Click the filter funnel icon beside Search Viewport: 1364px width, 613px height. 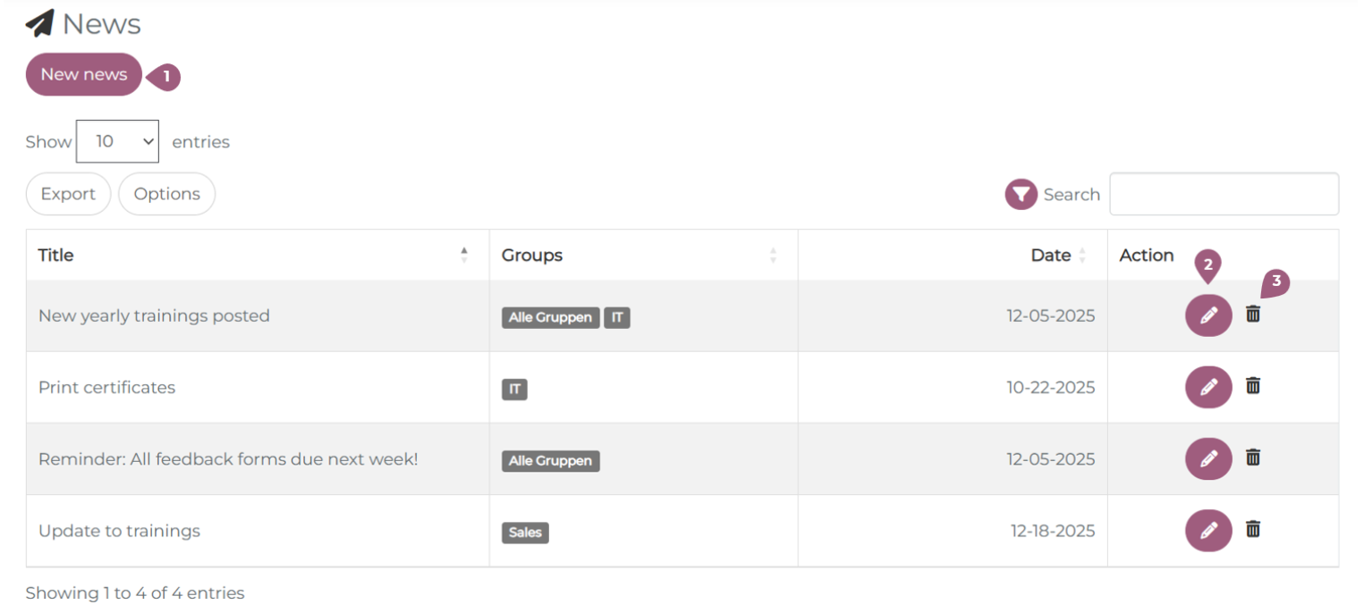1021,194
